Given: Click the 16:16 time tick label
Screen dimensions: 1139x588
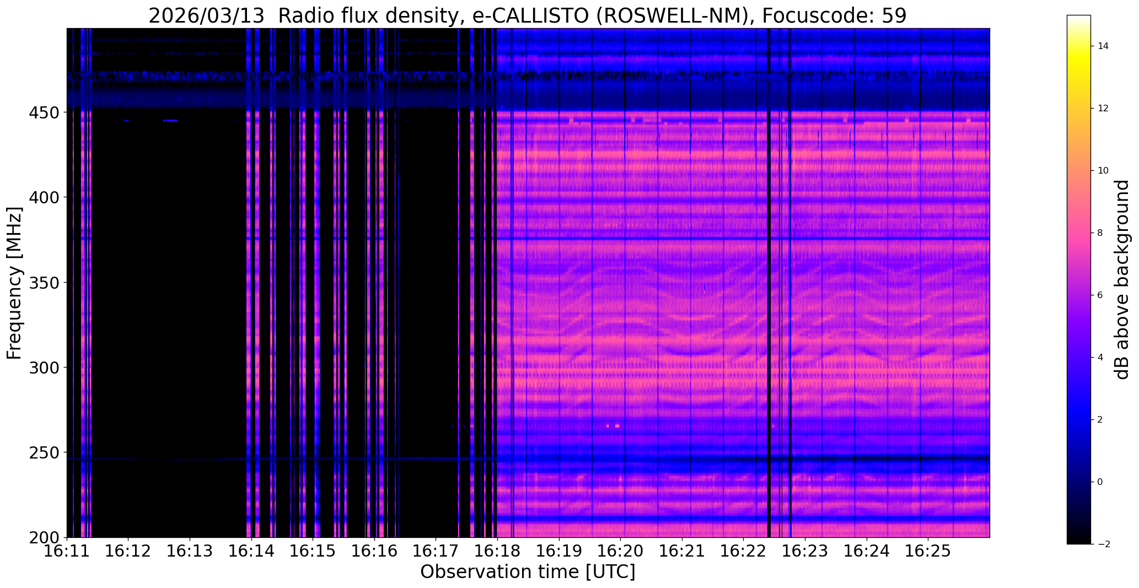Looking at the screenshot, I should click(375, 551).
